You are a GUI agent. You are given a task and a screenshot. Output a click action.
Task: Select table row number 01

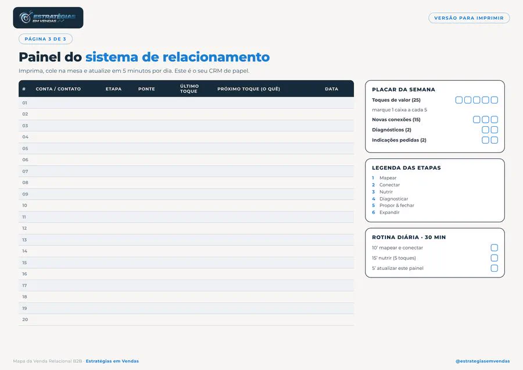186,103
